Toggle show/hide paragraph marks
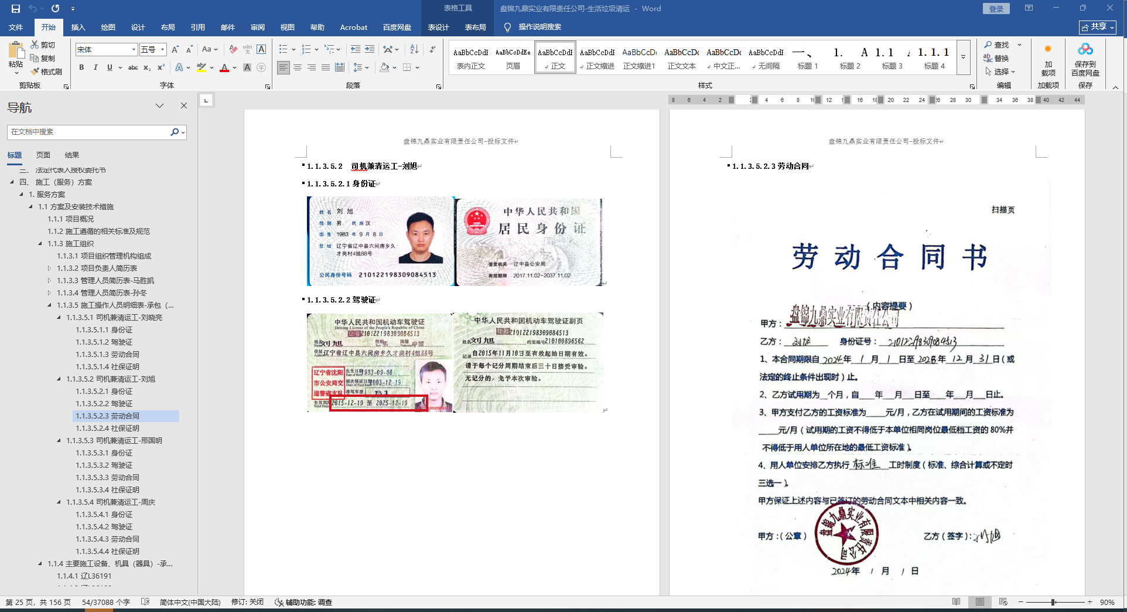This screenshot has width=1127, height=612. pos(432,49)
